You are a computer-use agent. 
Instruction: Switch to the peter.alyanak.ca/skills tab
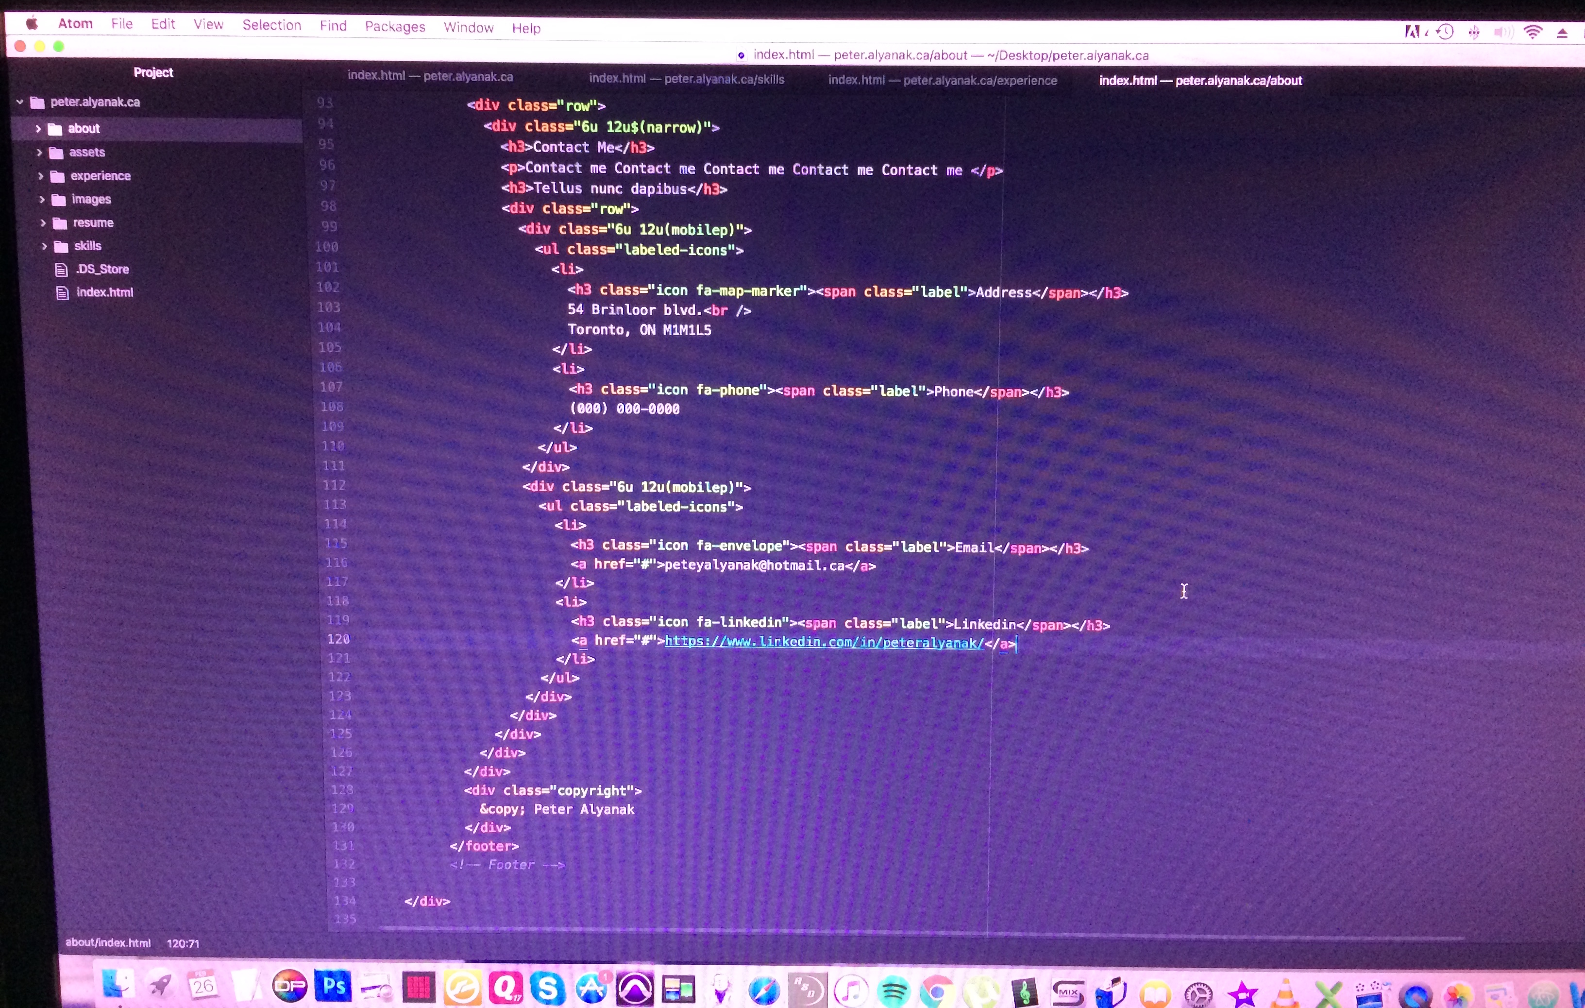[687, 78]
